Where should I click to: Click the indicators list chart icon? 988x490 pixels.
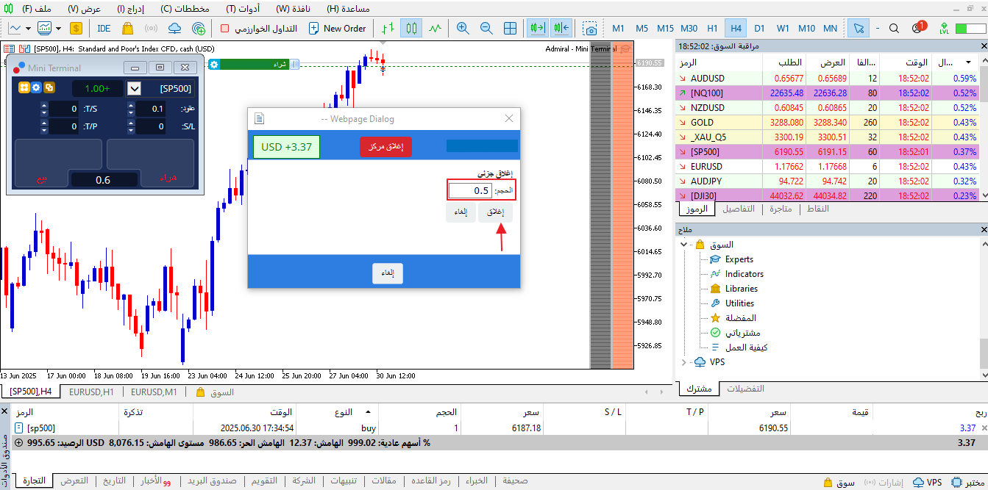pos(44,29)
